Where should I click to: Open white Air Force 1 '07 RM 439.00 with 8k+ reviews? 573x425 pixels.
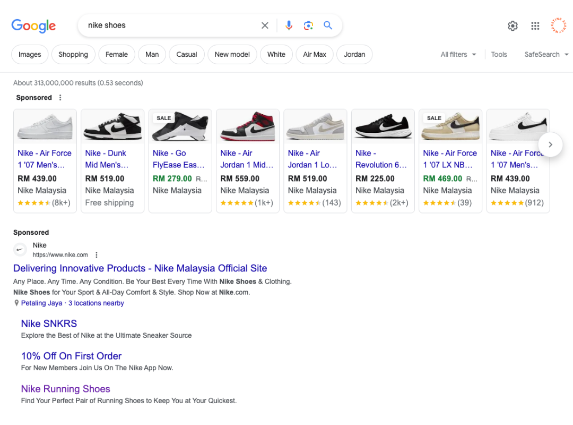click(45, 161)
